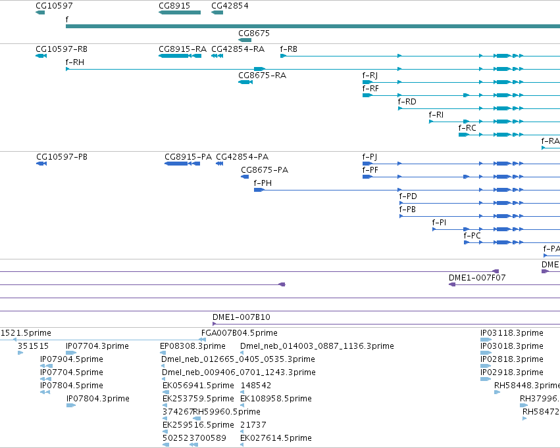Click the IP07704.3prime label

[97, 346]
